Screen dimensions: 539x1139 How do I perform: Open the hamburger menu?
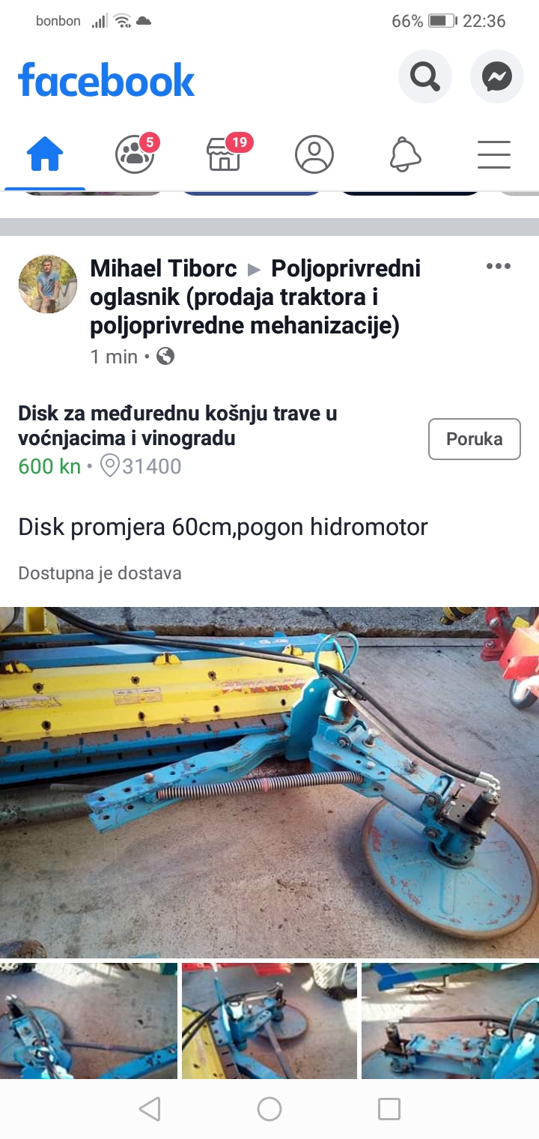tap(494, 155)
